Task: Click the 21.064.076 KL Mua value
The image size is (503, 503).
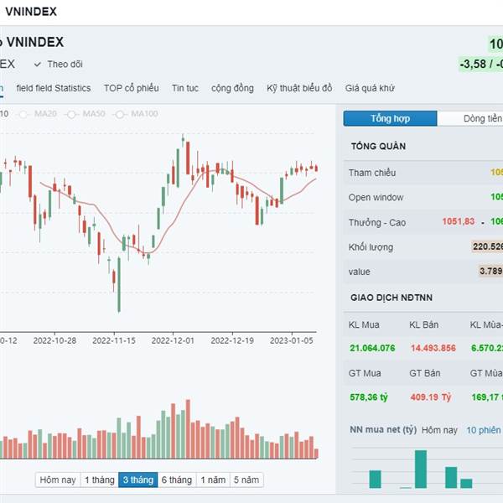Action: coord(372,348)
